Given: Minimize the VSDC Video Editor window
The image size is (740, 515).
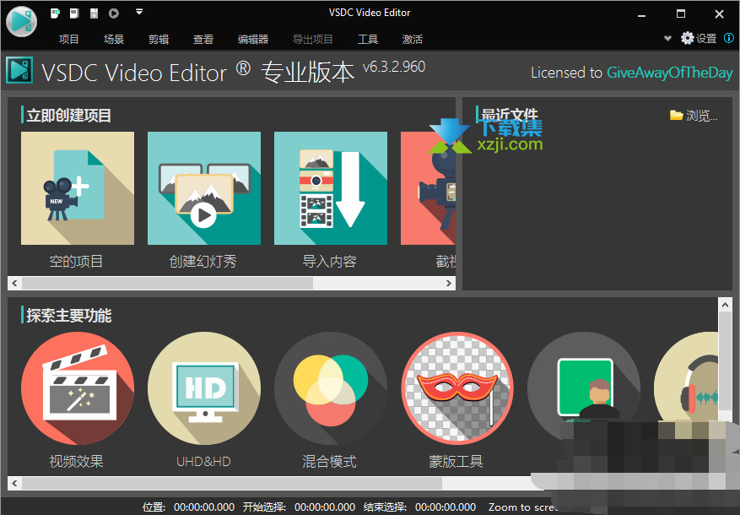Looking at the screenshot, I should click(x=641, y=14).
